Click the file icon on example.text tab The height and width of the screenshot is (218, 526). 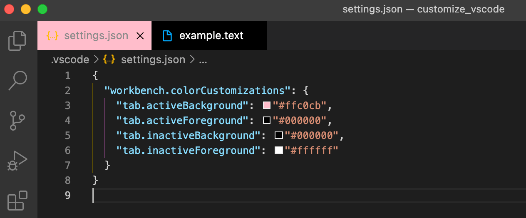(x=167, y=36)
